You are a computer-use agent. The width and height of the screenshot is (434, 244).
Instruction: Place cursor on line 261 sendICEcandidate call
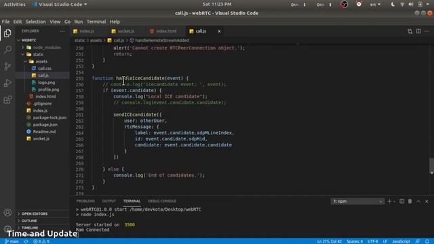(x=138, y=115)
